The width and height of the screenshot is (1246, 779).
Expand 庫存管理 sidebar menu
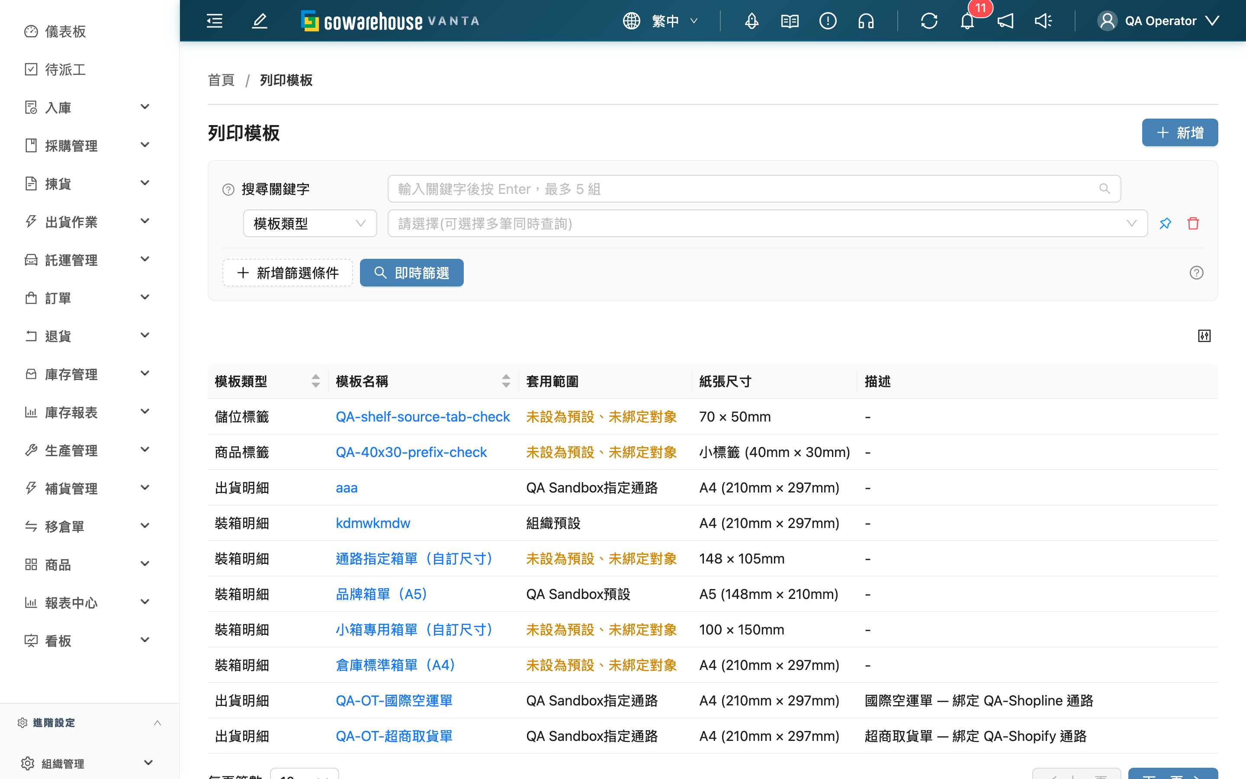tap(87, 374)
